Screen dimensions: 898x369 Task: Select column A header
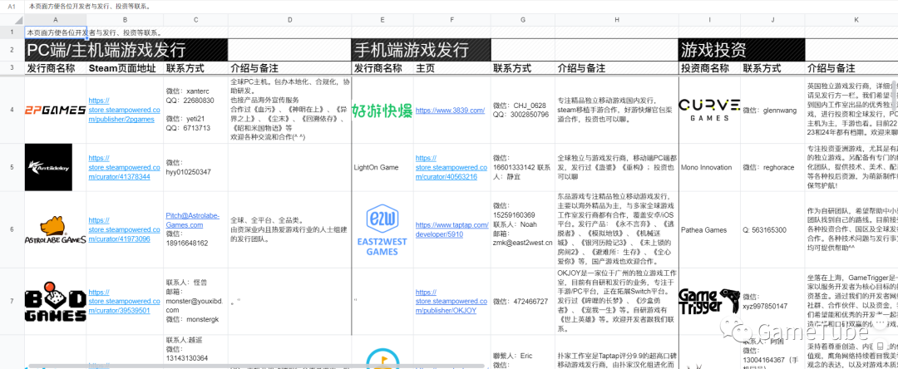click(56, 20)
